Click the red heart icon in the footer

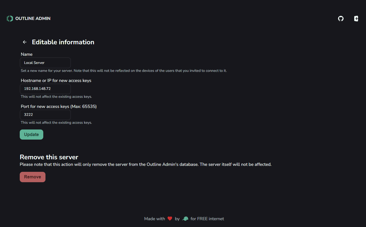[x=170, y=219]
